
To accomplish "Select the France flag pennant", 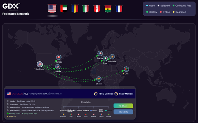I will pos(119,9).
